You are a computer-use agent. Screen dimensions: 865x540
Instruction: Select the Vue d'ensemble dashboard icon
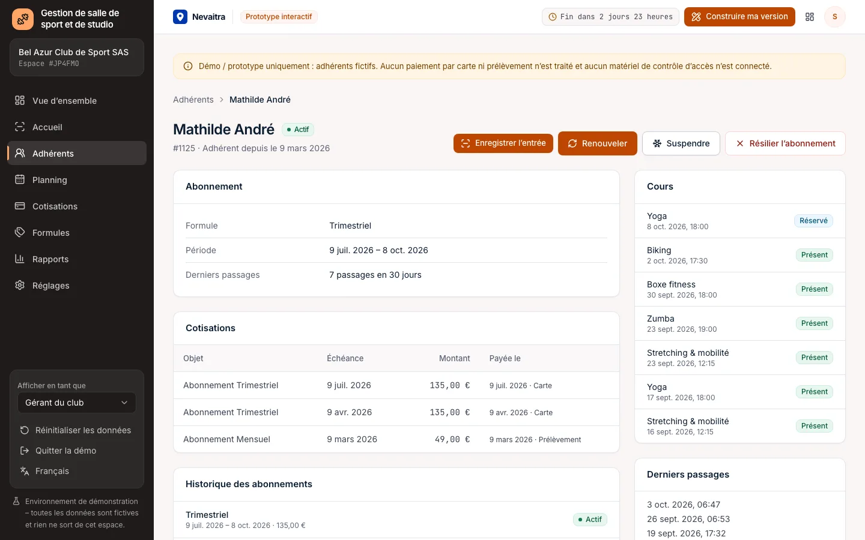(20, 100)
